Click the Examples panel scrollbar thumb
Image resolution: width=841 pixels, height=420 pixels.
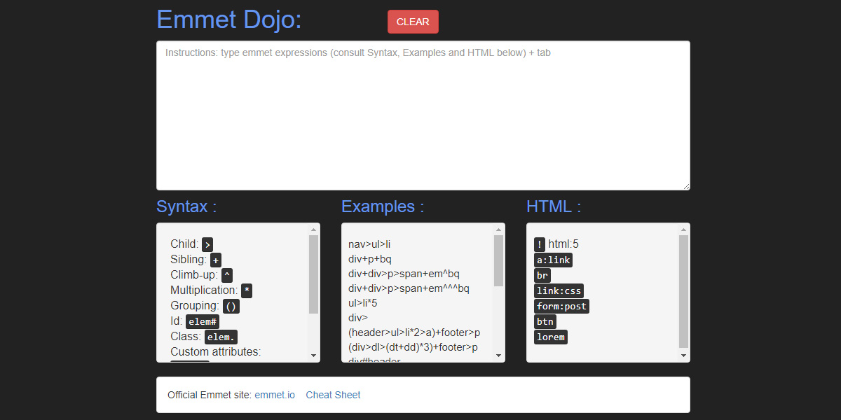pos(498,260)
